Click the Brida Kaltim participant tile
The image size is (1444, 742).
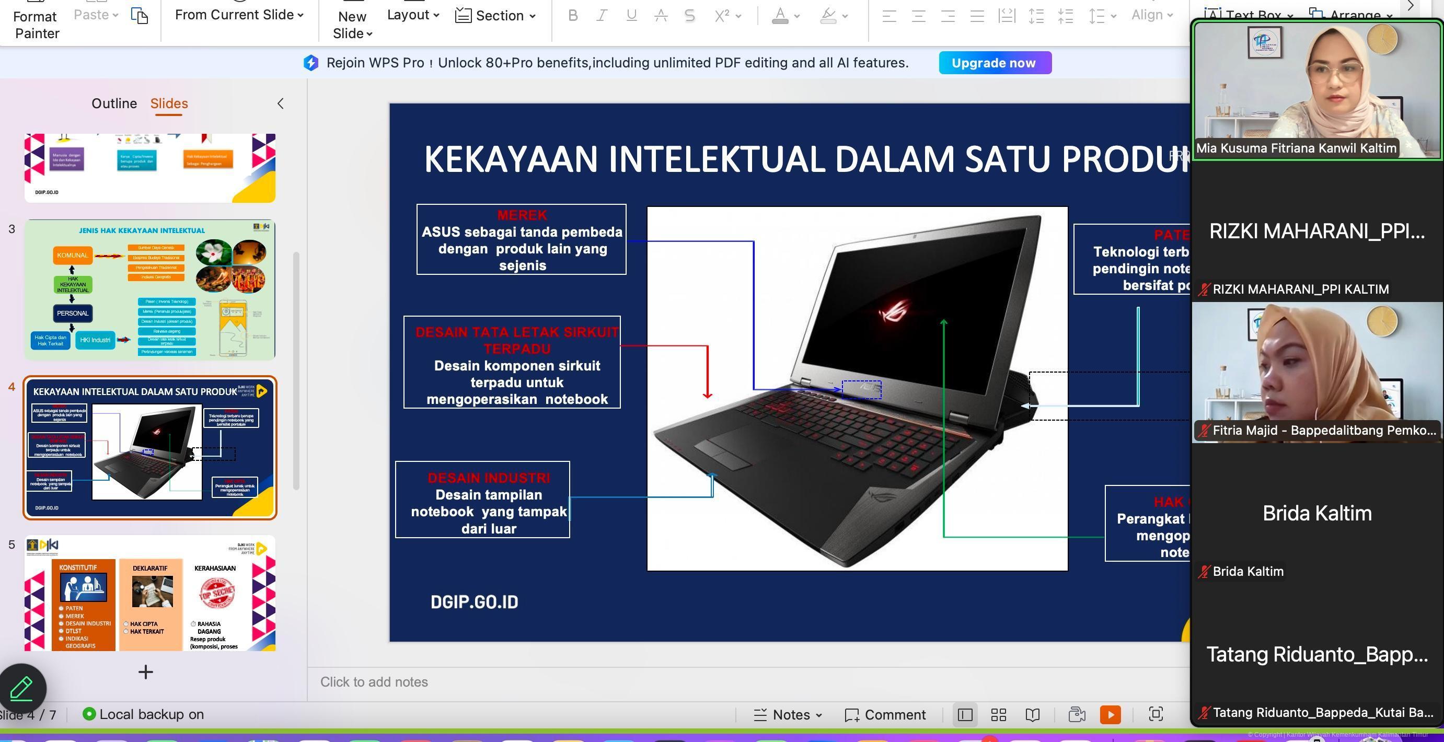[1317, 513]
